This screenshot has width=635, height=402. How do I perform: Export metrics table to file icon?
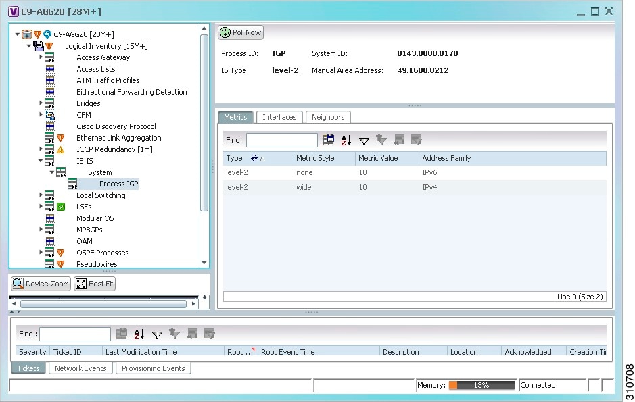coord(329,140)
